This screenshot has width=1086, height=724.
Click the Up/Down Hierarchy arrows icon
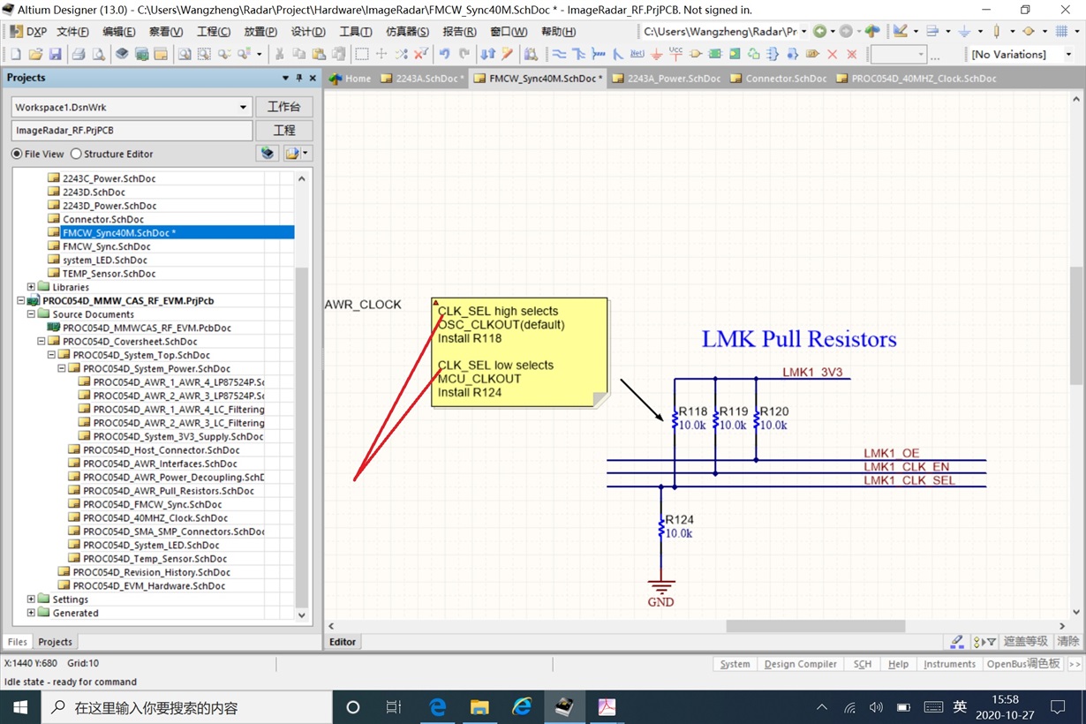(487, 54)
